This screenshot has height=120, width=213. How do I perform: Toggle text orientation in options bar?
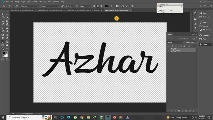point(17,6)
